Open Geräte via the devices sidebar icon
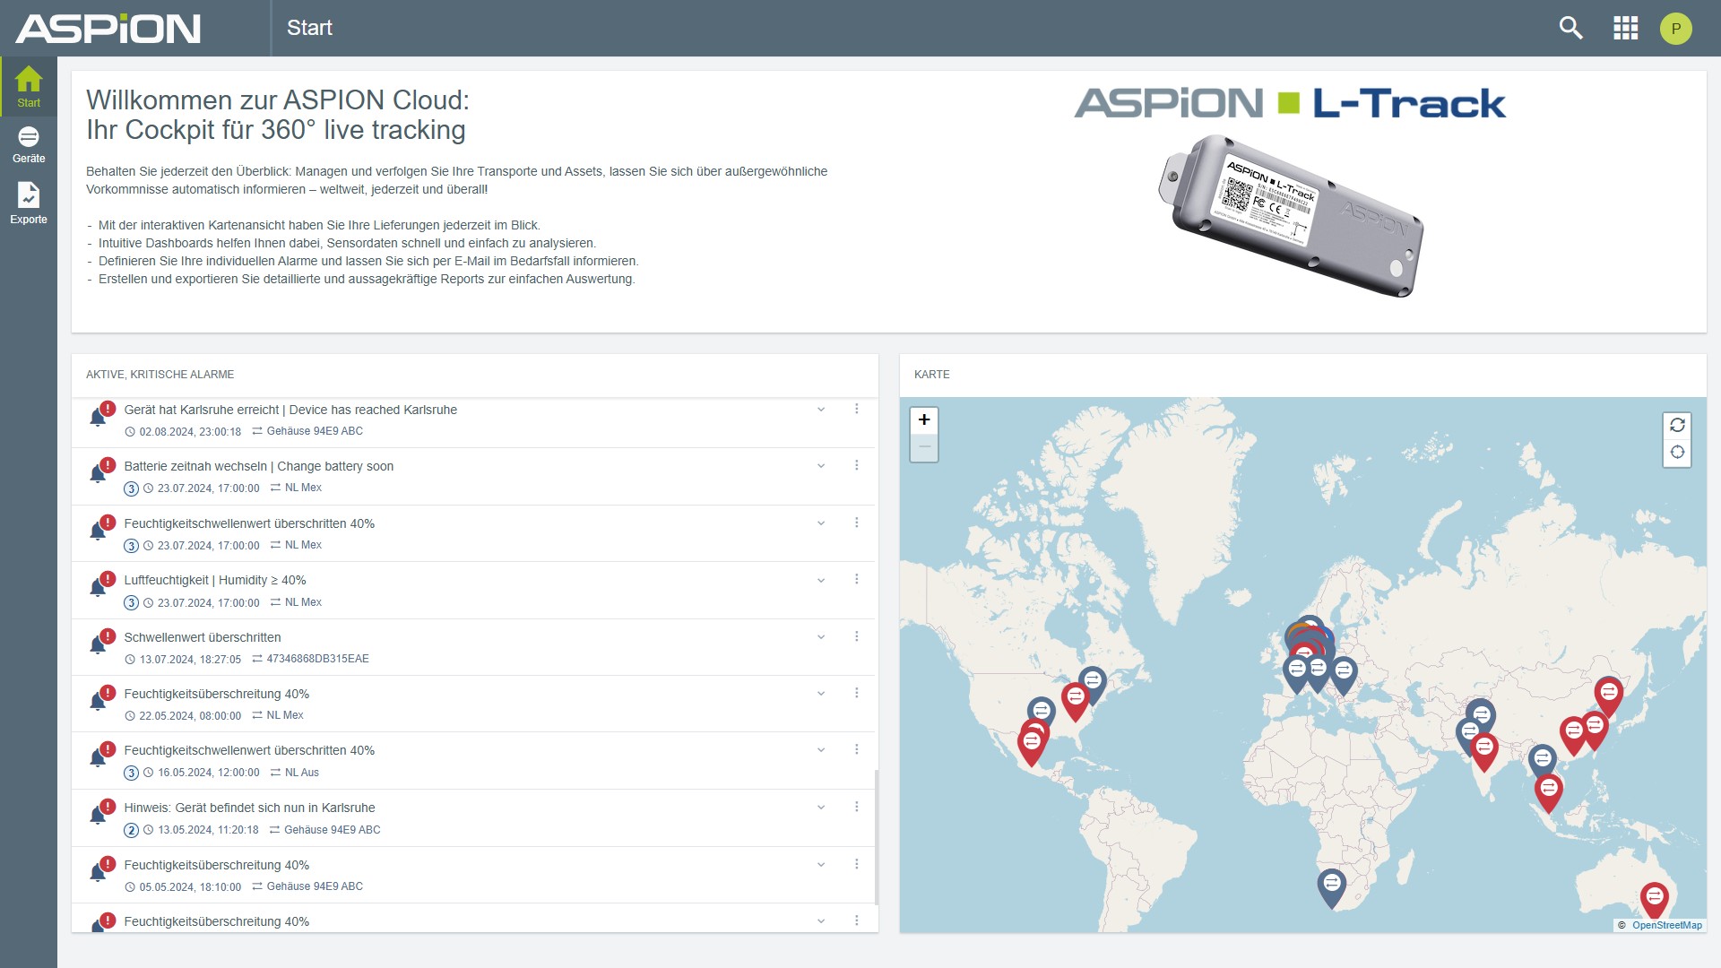 point(28,143)
